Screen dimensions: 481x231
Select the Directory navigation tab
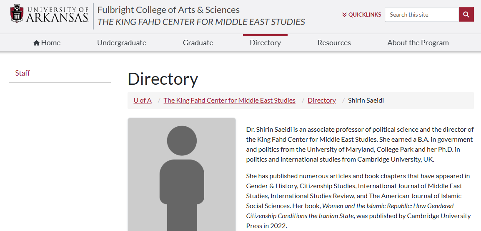coord(266,43)
